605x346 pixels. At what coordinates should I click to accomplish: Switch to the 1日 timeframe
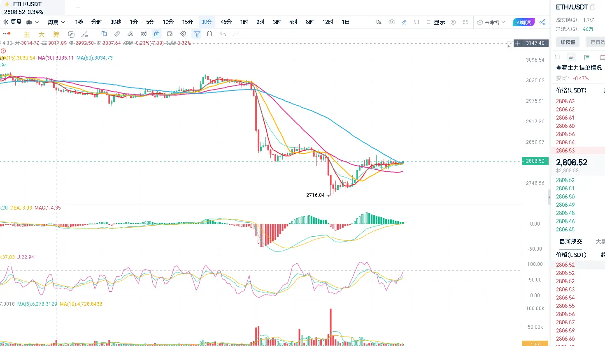pyautogui.click(x=345, y=22)
